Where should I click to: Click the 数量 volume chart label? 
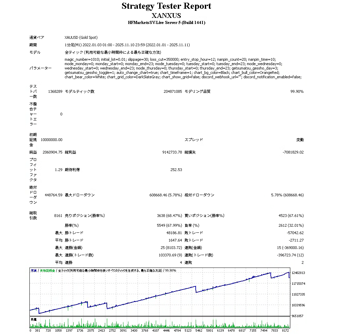pyautogui.click(x=33, y=319)
